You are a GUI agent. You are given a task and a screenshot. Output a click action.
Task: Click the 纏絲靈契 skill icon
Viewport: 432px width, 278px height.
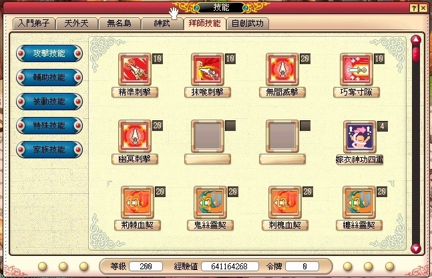click(x=359, y=202)
